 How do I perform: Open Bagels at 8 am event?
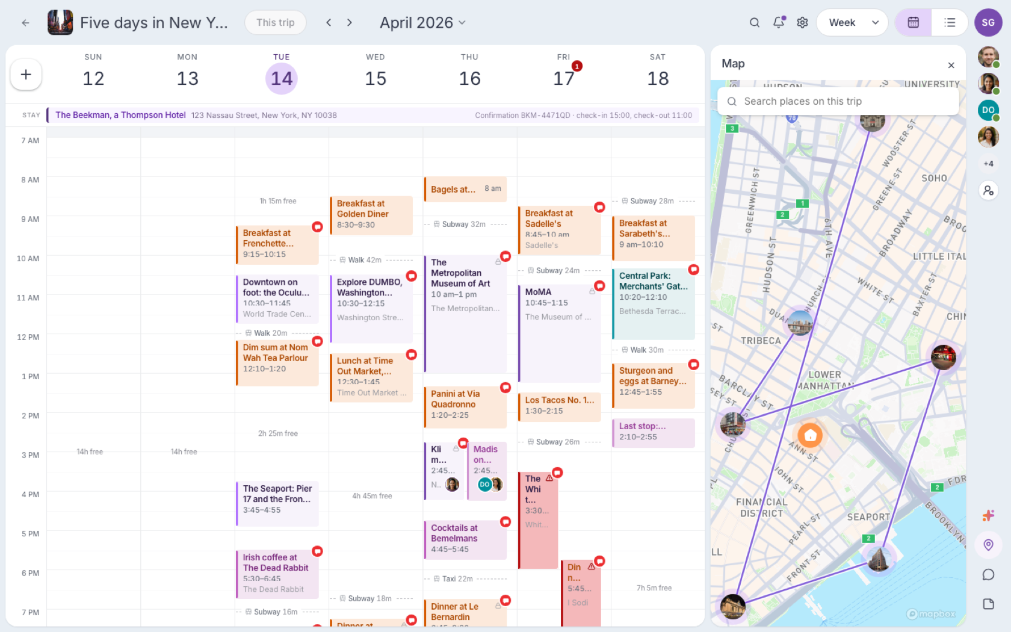click(x=465, y=189)
